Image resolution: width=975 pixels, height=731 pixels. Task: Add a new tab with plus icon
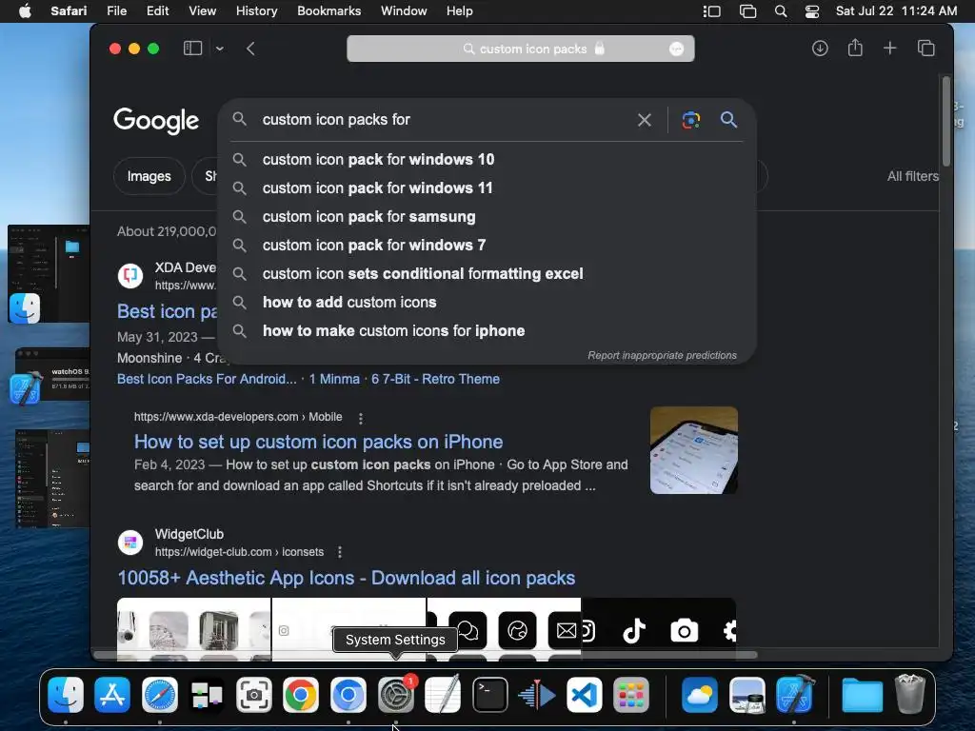pyautogui.click(x=890, y=49)
